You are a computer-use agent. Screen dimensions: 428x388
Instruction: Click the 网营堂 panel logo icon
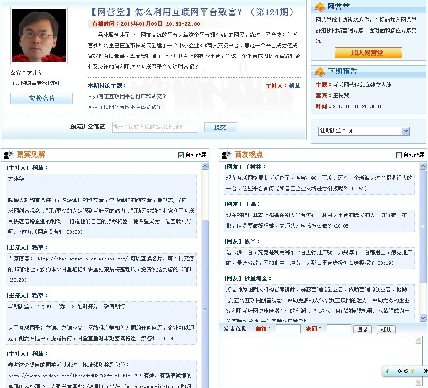[319, 7]
